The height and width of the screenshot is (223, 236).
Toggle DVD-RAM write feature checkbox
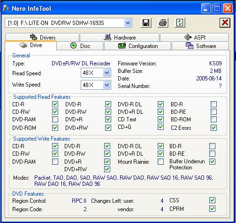point(55,161)
